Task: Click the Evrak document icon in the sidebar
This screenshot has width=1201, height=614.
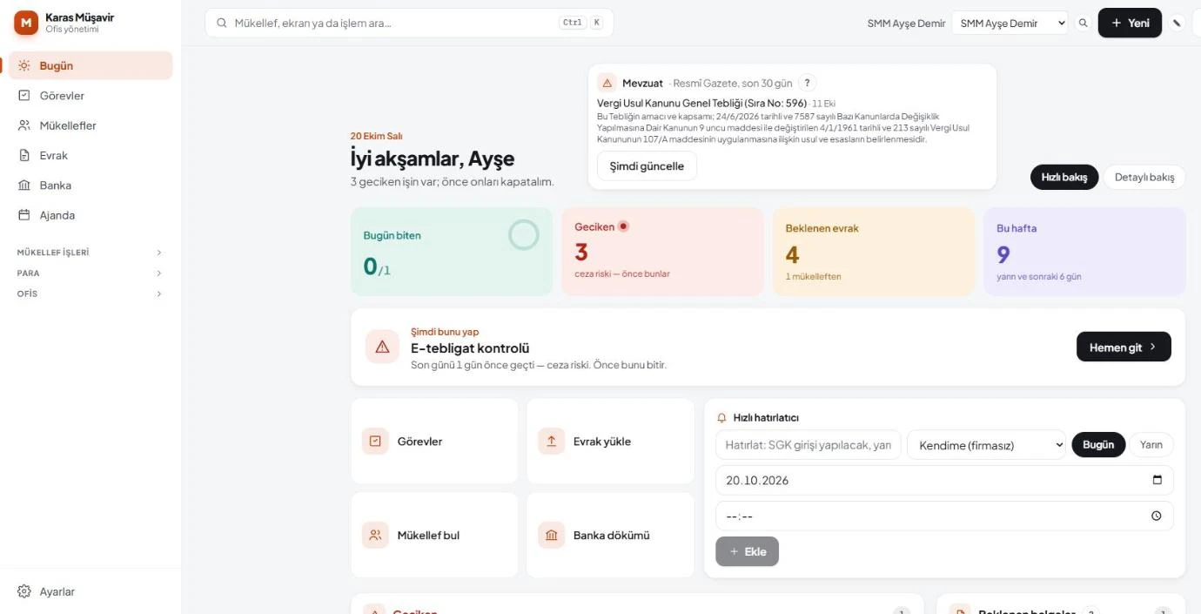Action: point(24,155)
